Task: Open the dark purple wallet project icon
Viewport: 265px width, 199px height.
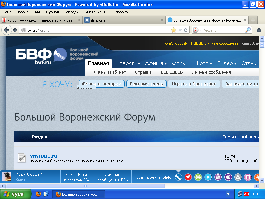Action: coord(228,177)
